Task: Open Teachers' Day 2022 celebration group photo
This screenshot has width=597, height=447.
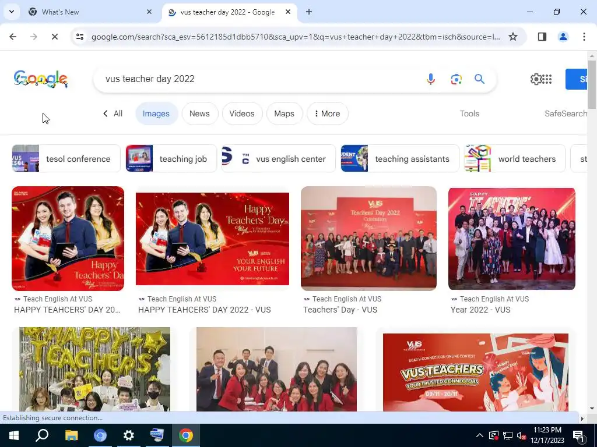Action: coord(368,239)
